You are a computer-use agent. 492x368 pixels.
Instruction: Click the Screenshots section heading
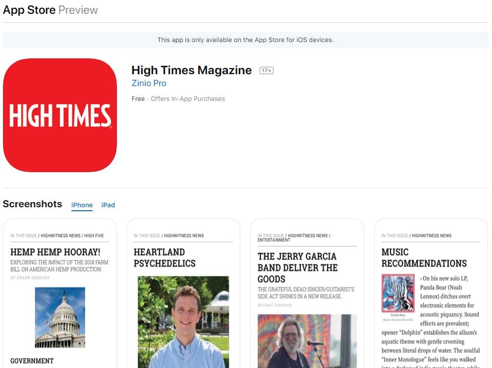point(32,204)
